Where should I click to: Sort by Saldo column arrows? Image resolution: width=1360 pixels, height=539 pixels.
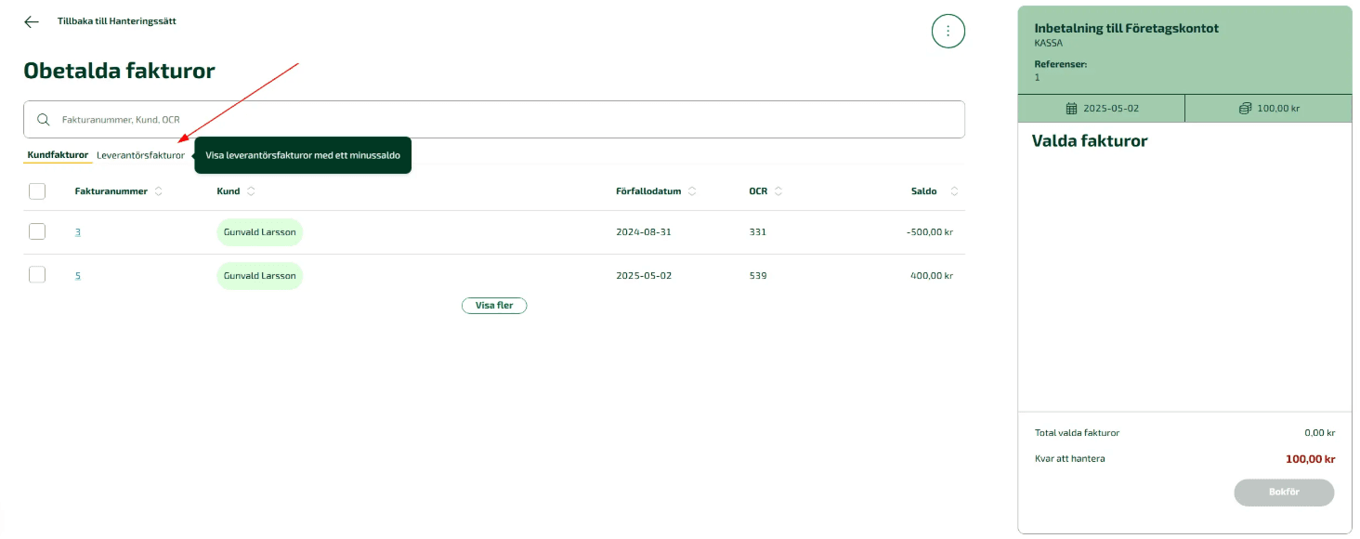click(954, 191)
